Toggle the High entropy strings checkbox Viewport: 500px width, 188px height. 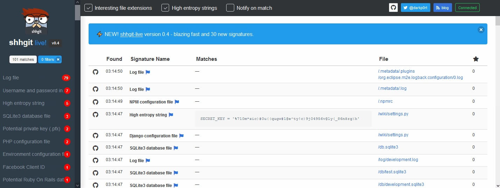coord(166,8)
